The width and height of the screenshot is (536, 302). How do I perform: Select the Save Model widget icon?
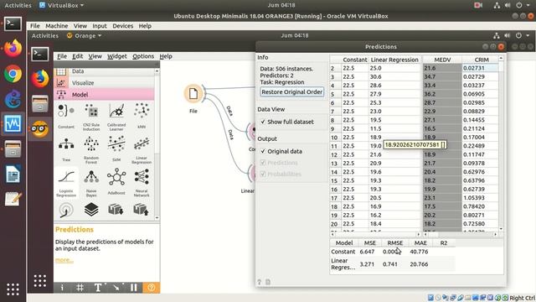click(x=116, y=210)
